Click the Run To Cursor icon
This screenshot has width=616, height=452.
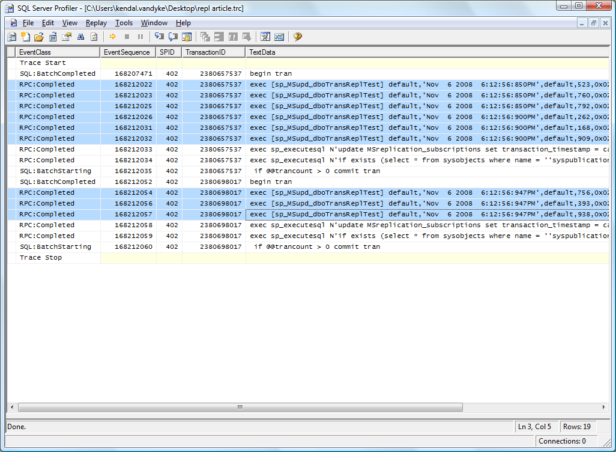173,37
